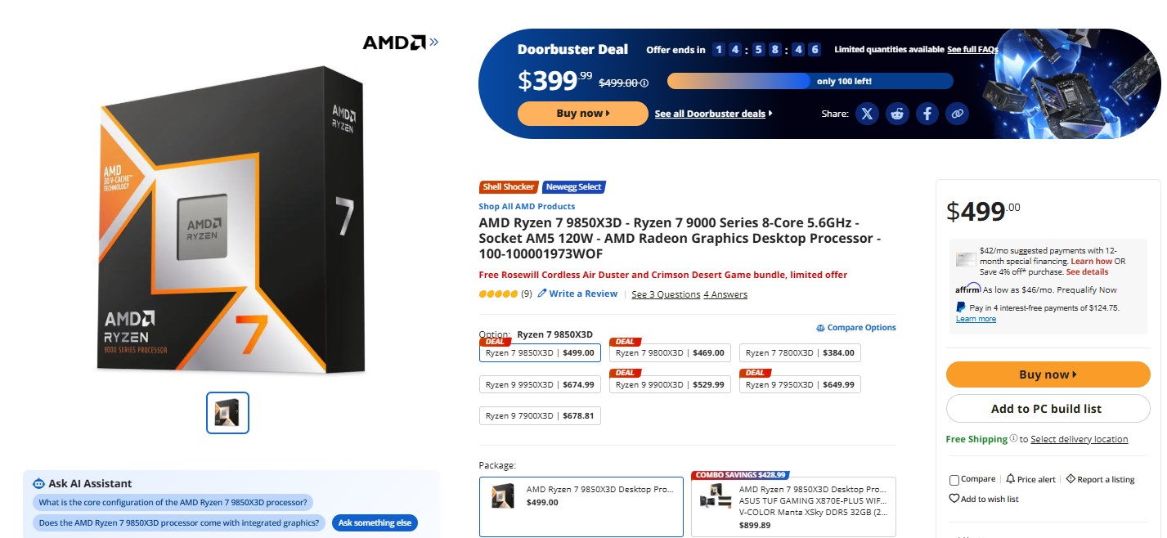Screen dimensions: 1167x538
Task: Share deal via Reddit icon
Action: (897, 114)
